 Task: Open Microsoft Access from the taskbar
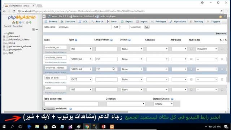104,127
